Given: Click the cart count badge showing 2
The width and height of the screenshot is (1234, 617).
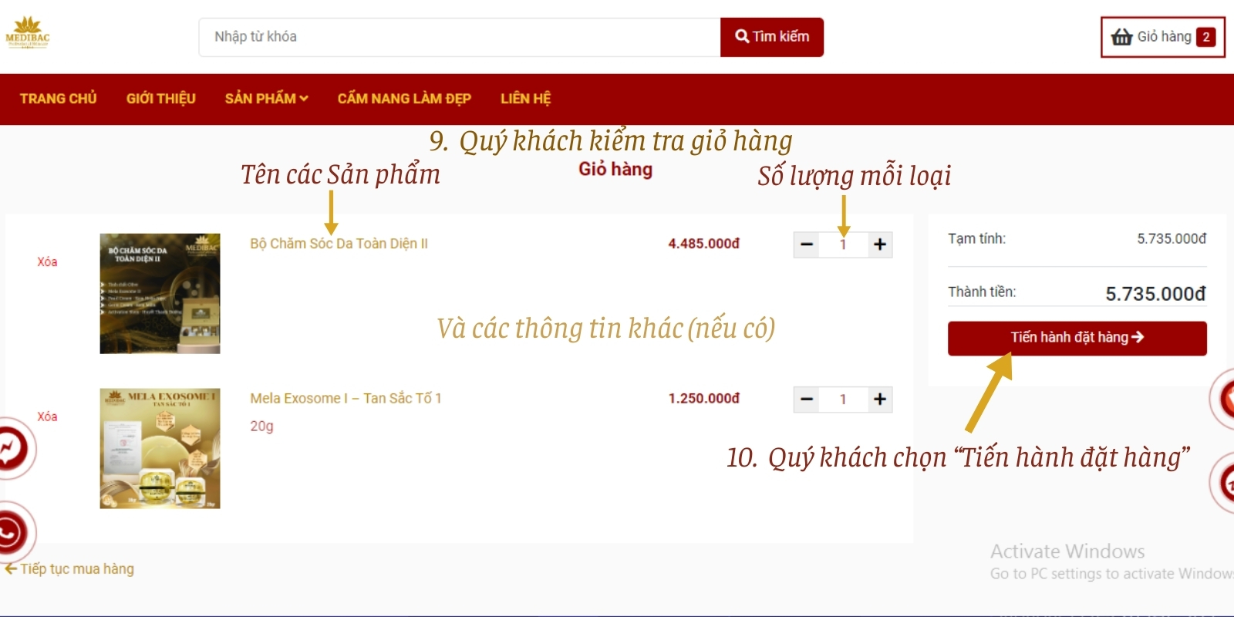Looking at the screenshot, I should 1206,37.
